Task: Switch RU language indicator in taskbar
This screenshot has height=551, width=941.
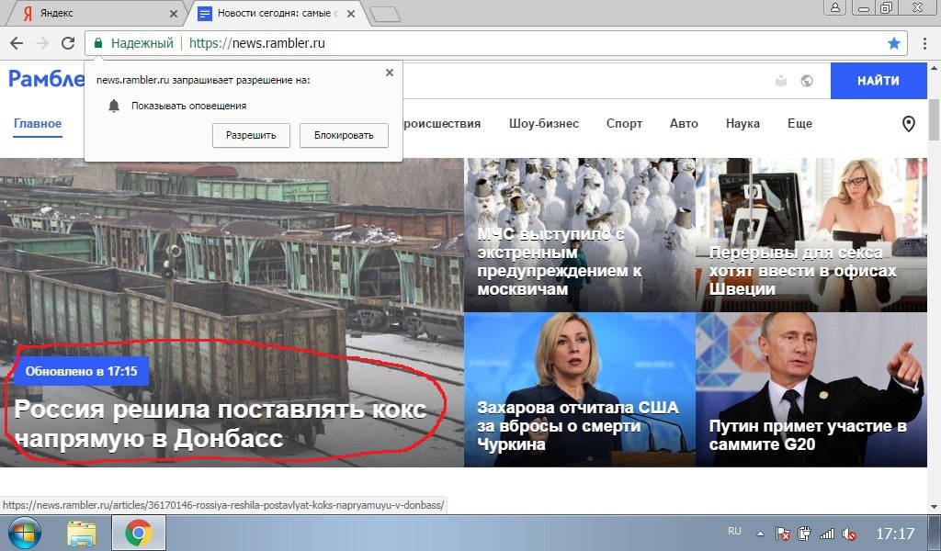Action: tap(734, 532)
